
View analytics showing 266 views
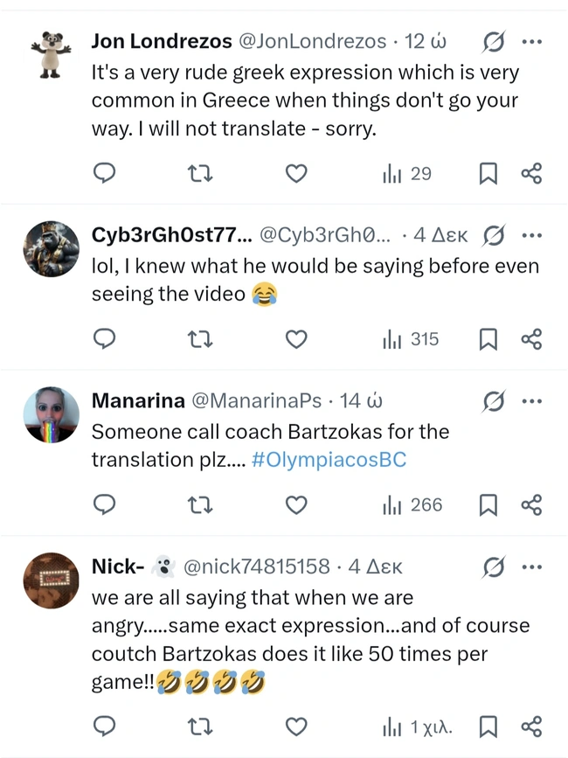coord(412,505)
